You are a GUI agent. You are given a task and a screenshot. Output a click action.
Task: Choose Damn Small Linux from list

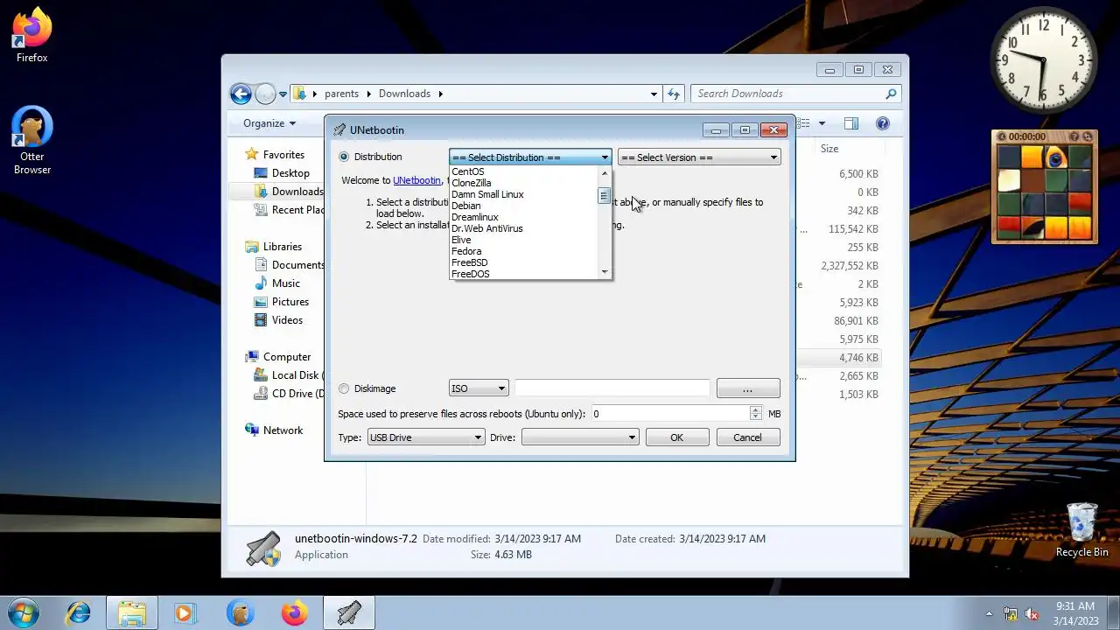524,194
